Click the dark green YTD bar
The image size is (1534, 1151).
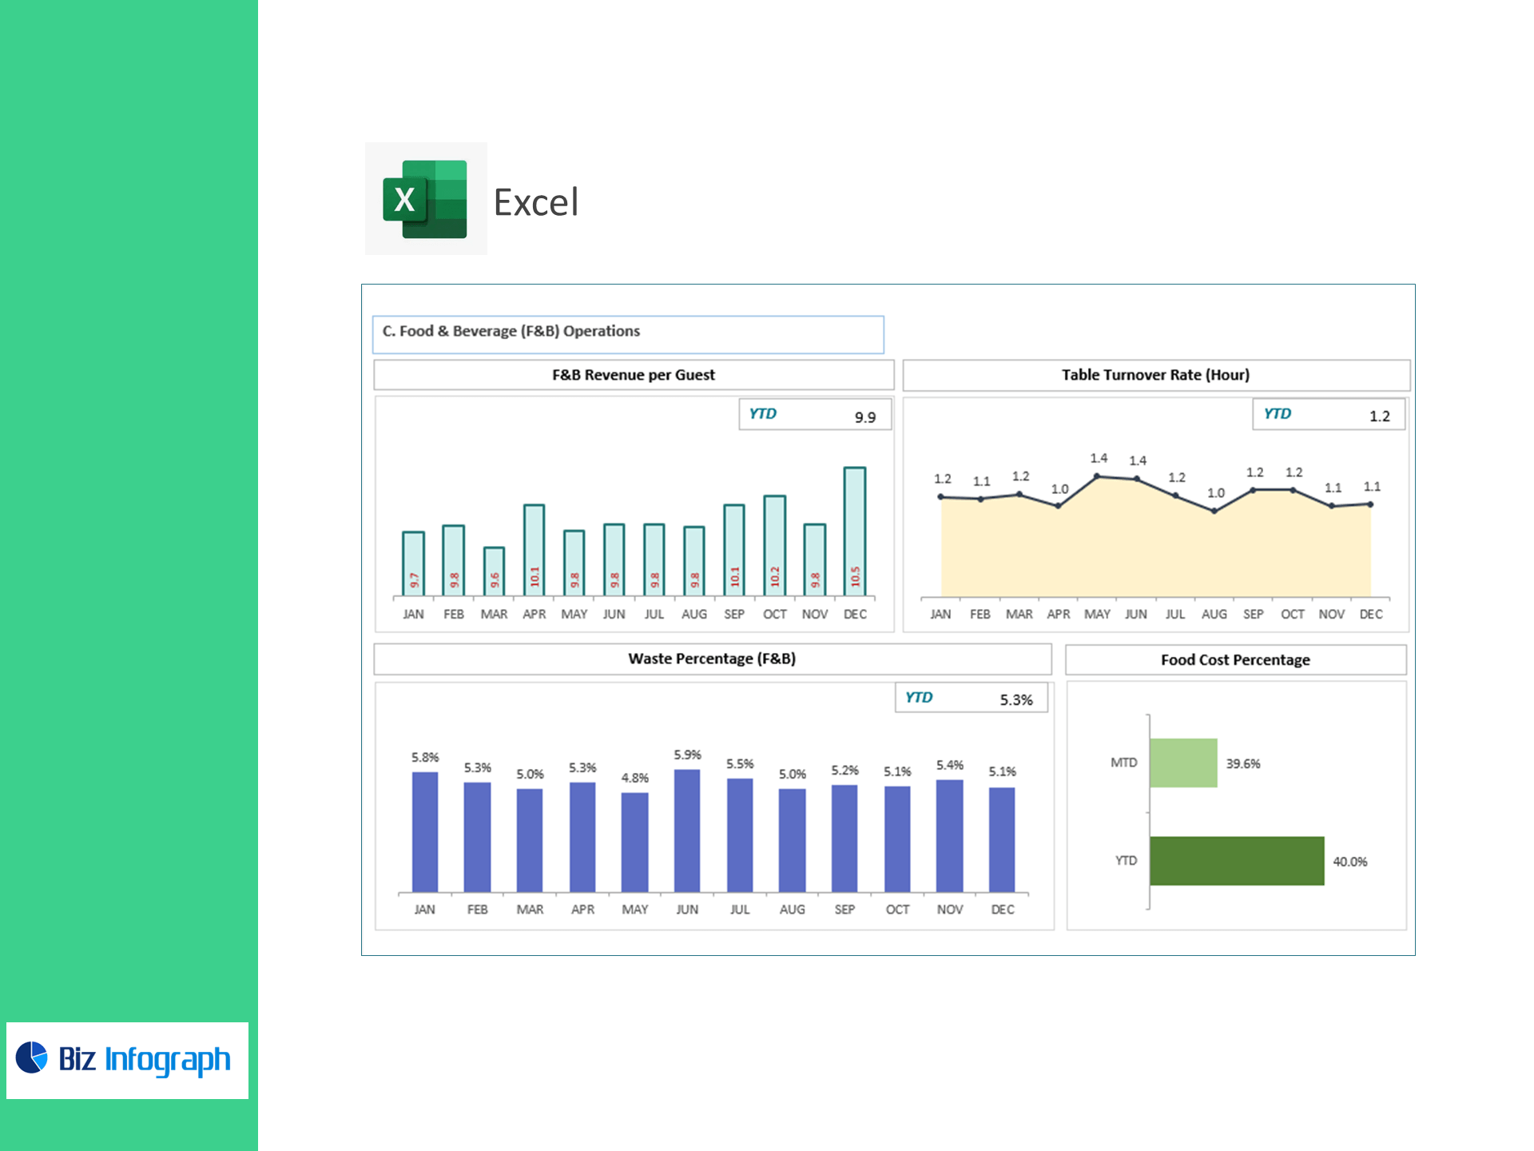click(x=1237, y=861)
